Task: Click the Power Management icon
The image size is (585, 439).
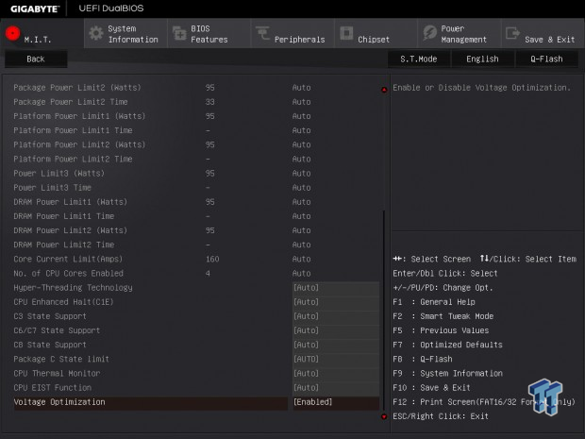Action: [430, 33]
